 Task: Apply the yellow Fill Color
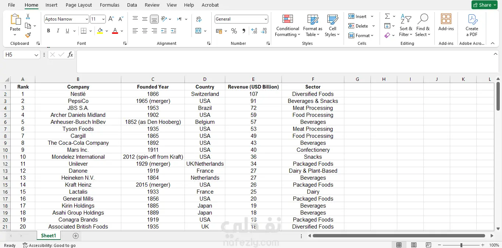(x=100, y=31)
